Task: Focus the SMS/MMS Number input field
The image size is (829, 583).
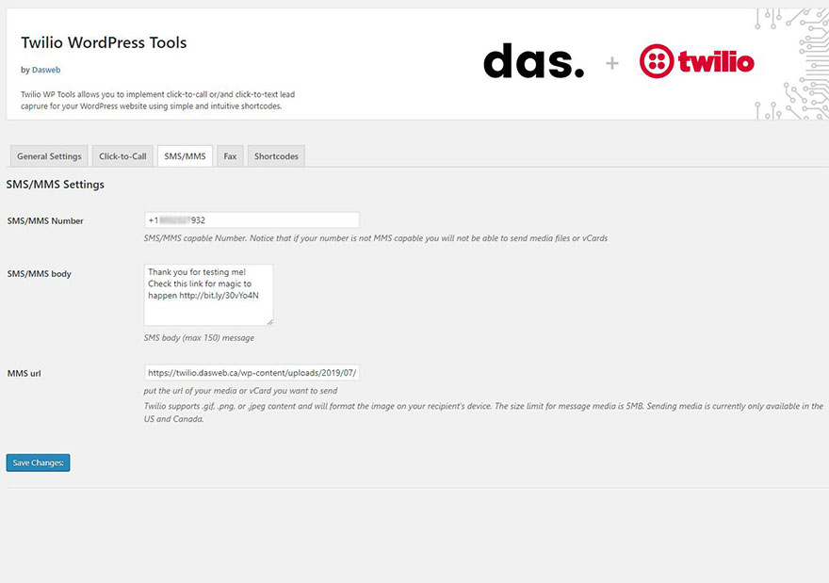Action: point(252,219)
